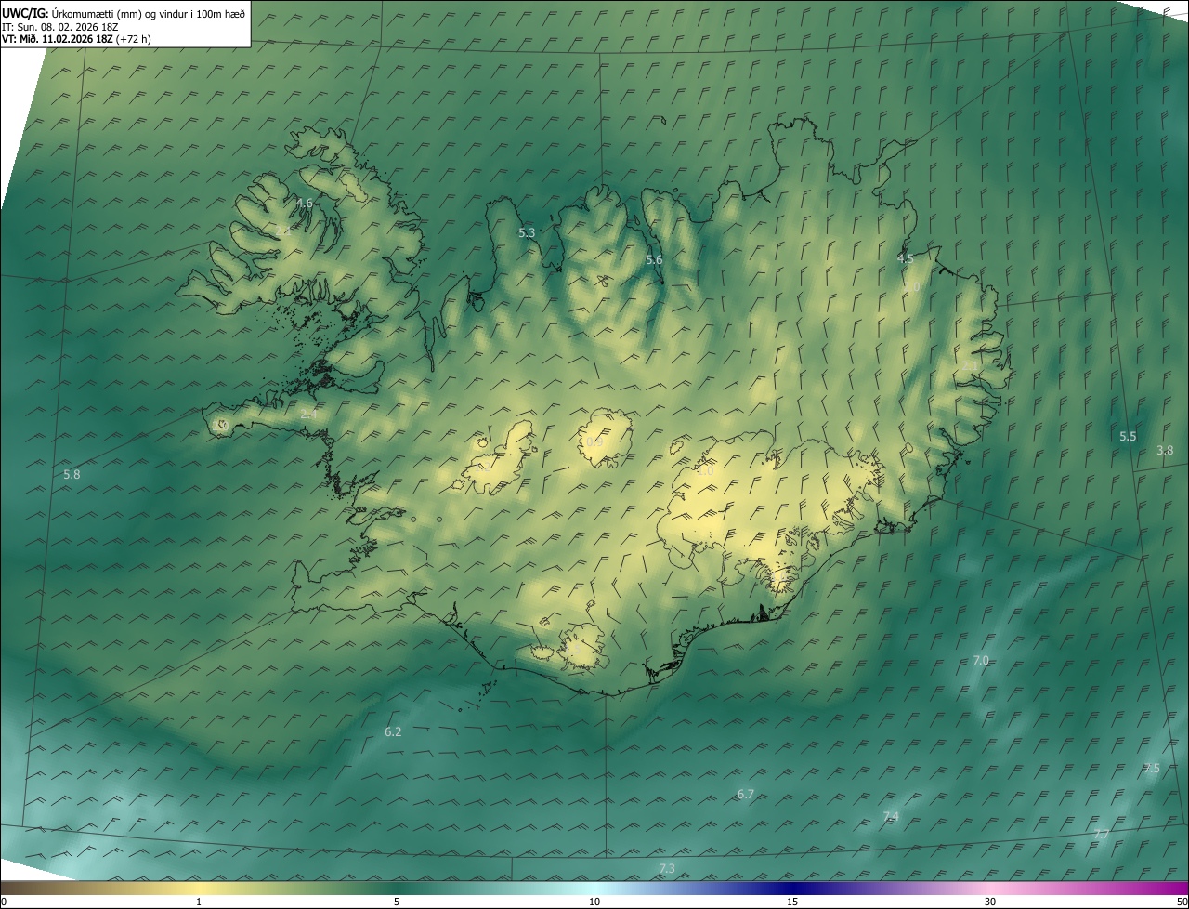
Task: Click the 6.7 value label over the southern ocean
Action: [745, 795]
